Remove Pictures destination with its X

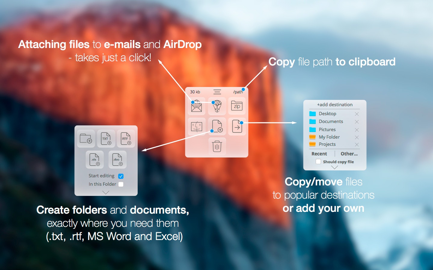[x=357, y=130]
